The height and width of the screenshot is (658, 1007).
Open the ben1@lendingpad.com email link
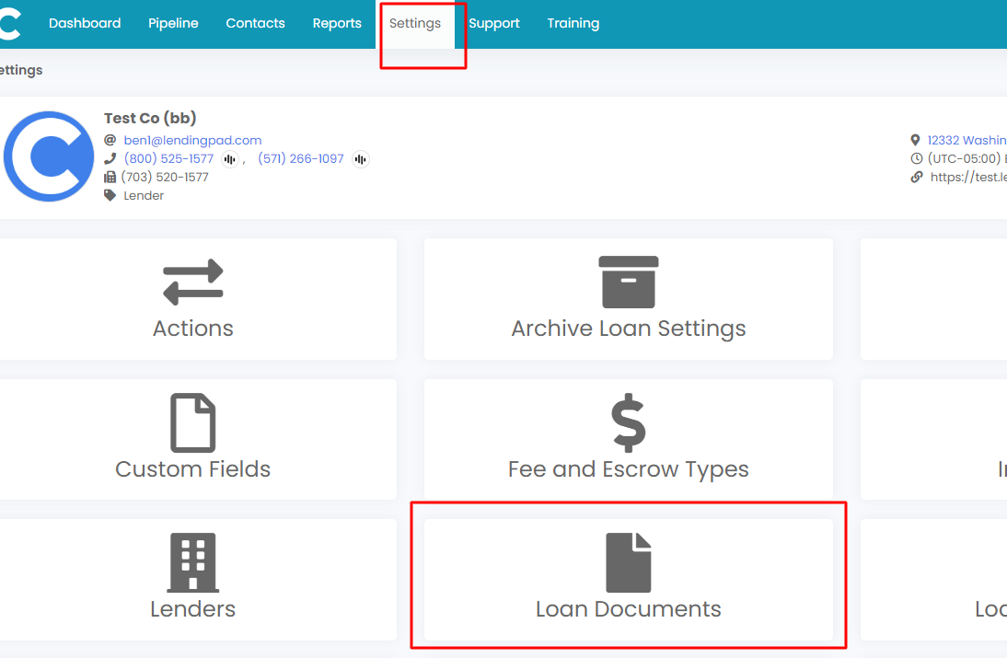coord(192,140)
